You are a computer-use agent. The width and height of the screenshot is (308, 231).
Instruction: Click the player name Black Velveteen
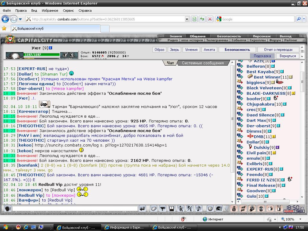pyautogui.click(x=264, y=88)
